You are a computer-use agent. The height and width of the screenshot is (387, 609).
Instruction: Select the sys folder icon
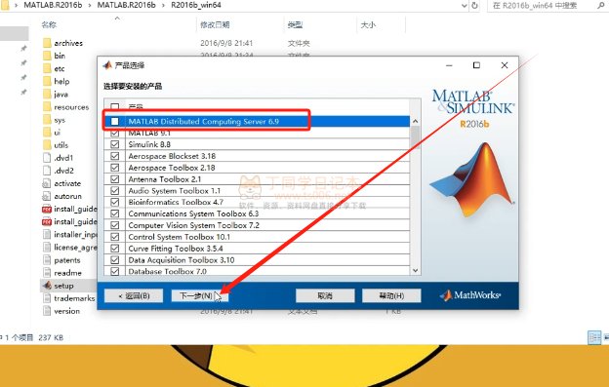point(47,120)
